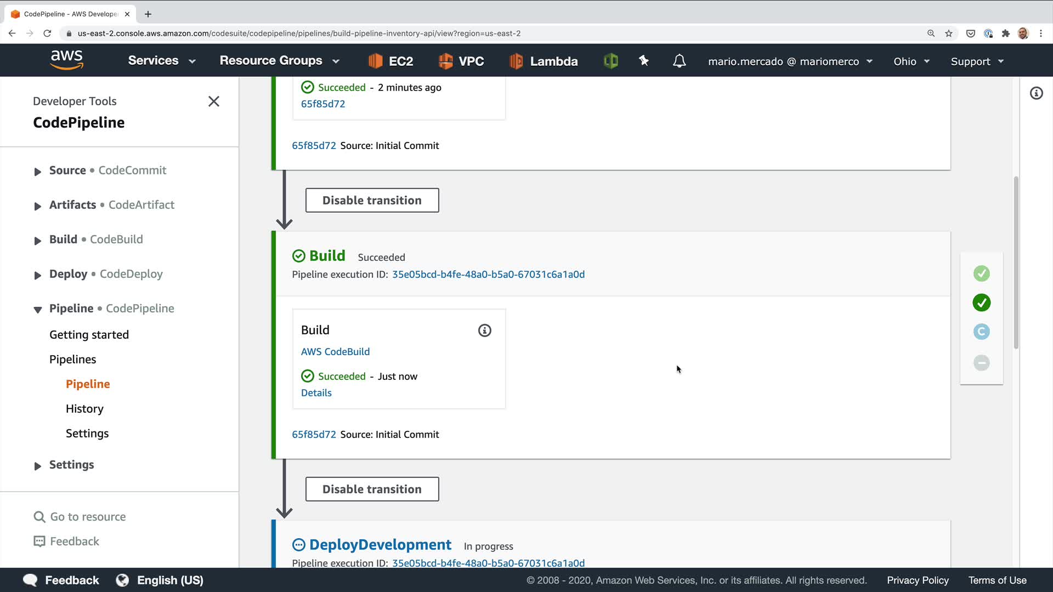Expand the Source CodeCommit section
Viewport: 1053px width, 592px height.
click(37, 172)
